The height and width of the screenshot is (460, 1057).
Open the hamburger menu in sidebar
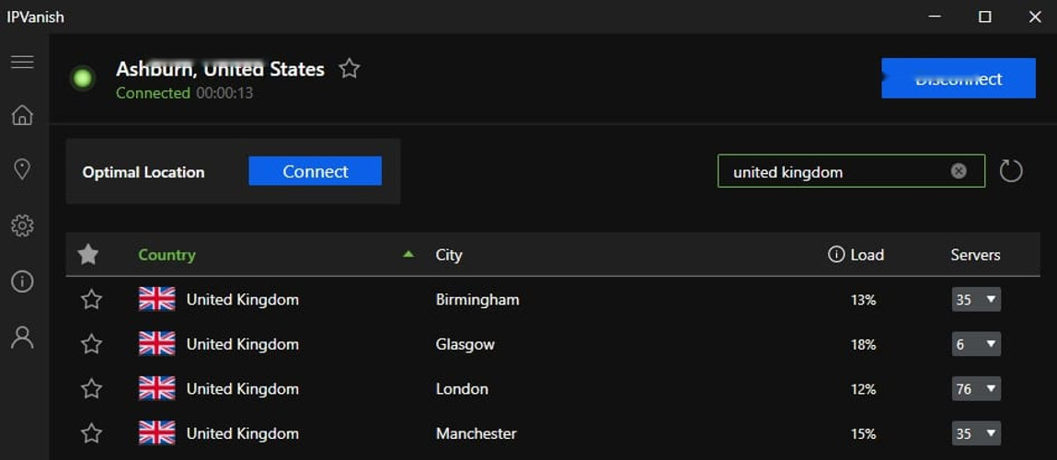coord(22,62)
